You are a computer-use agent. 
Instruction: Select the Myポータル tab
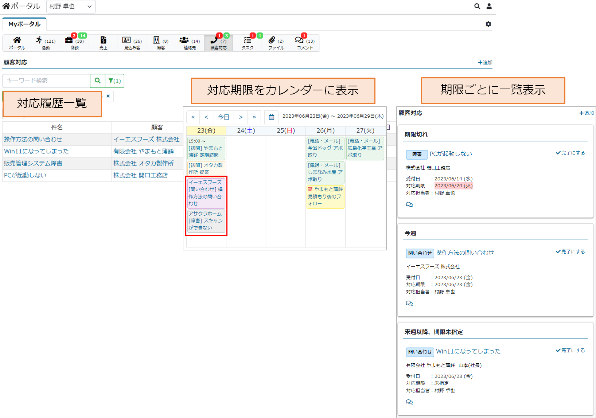(24, 24)
